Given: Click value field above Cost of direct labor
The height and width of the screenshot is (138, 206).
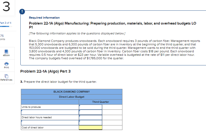Looking at the screenshot, I should click(91, 123).
